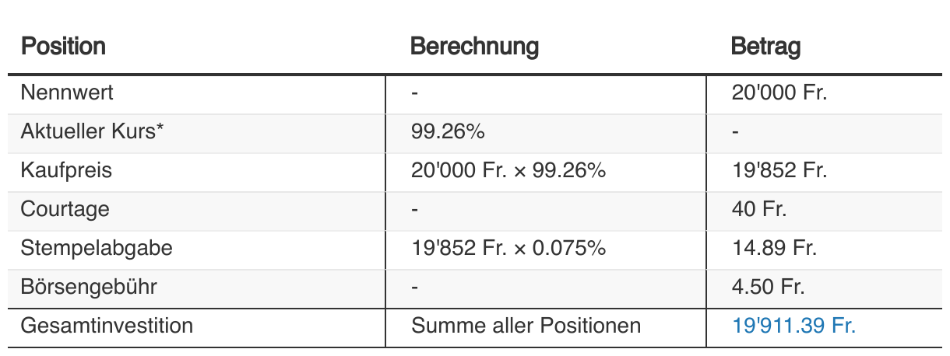
Task: Select the 20'000 Fr. Nennwert amount
Action: tap(779, 92)
